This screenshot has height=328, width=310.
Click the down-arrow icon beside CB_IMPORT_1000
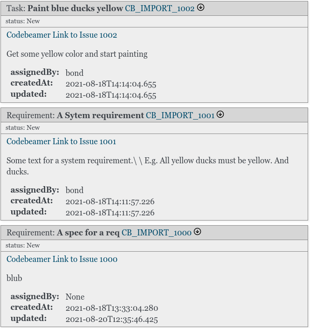[x=197, y=232]
